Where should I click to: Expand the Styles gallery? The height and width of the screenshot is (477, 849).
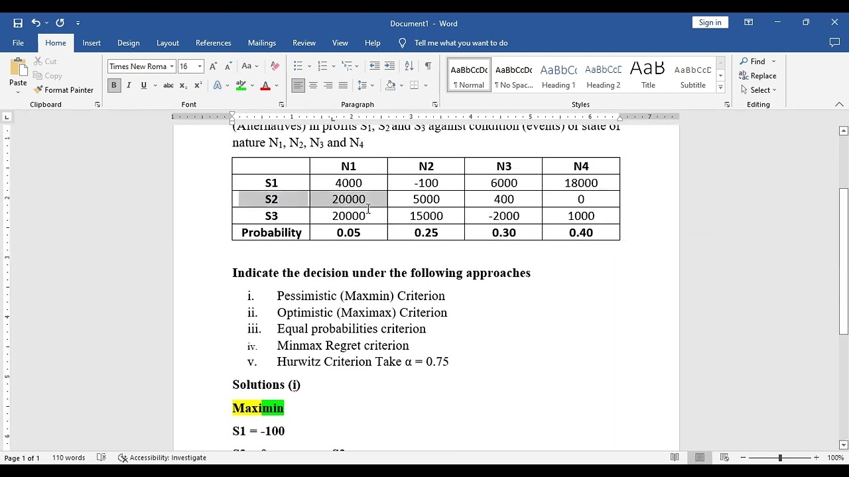click(x=720, y=87)
